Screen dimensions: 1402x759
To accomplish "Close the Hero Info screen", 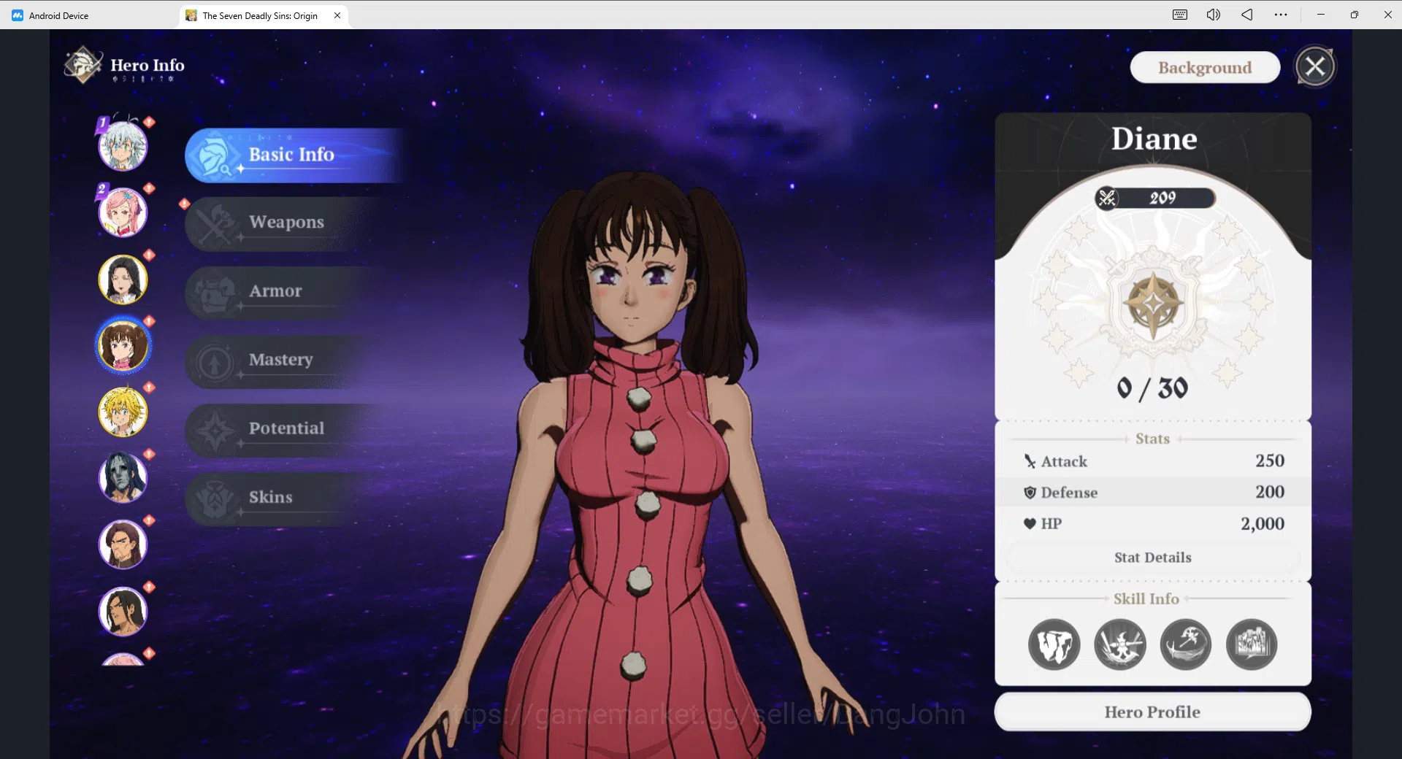I will [1315, 66].
